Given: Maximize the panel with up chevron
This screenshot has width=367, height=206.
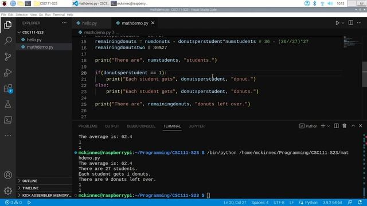Looking at the screenshot, I should 353,126.
